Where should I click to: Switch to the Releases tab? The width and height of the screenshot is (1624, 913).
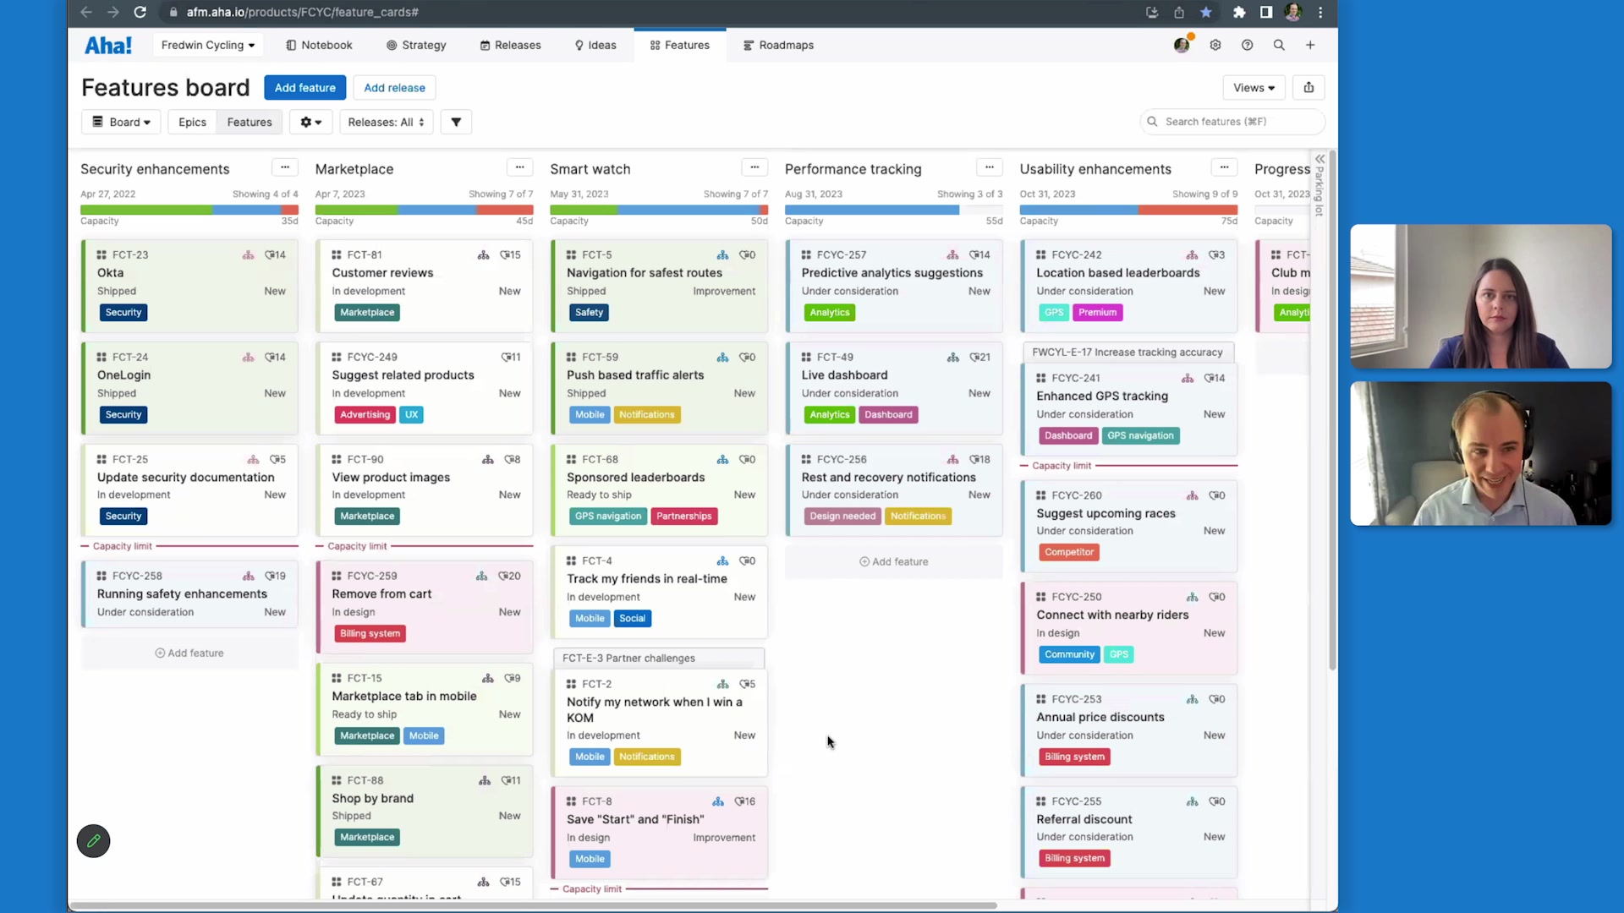(510, 46)
